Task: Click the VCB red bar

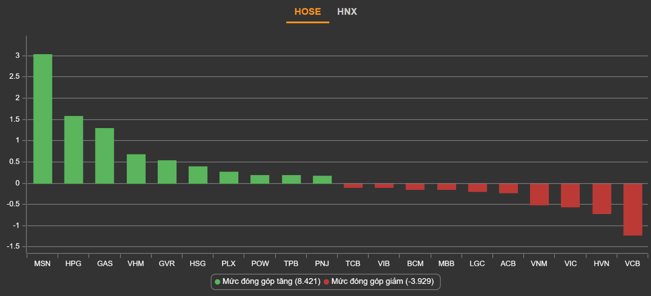Action: (x=632, y=209)
